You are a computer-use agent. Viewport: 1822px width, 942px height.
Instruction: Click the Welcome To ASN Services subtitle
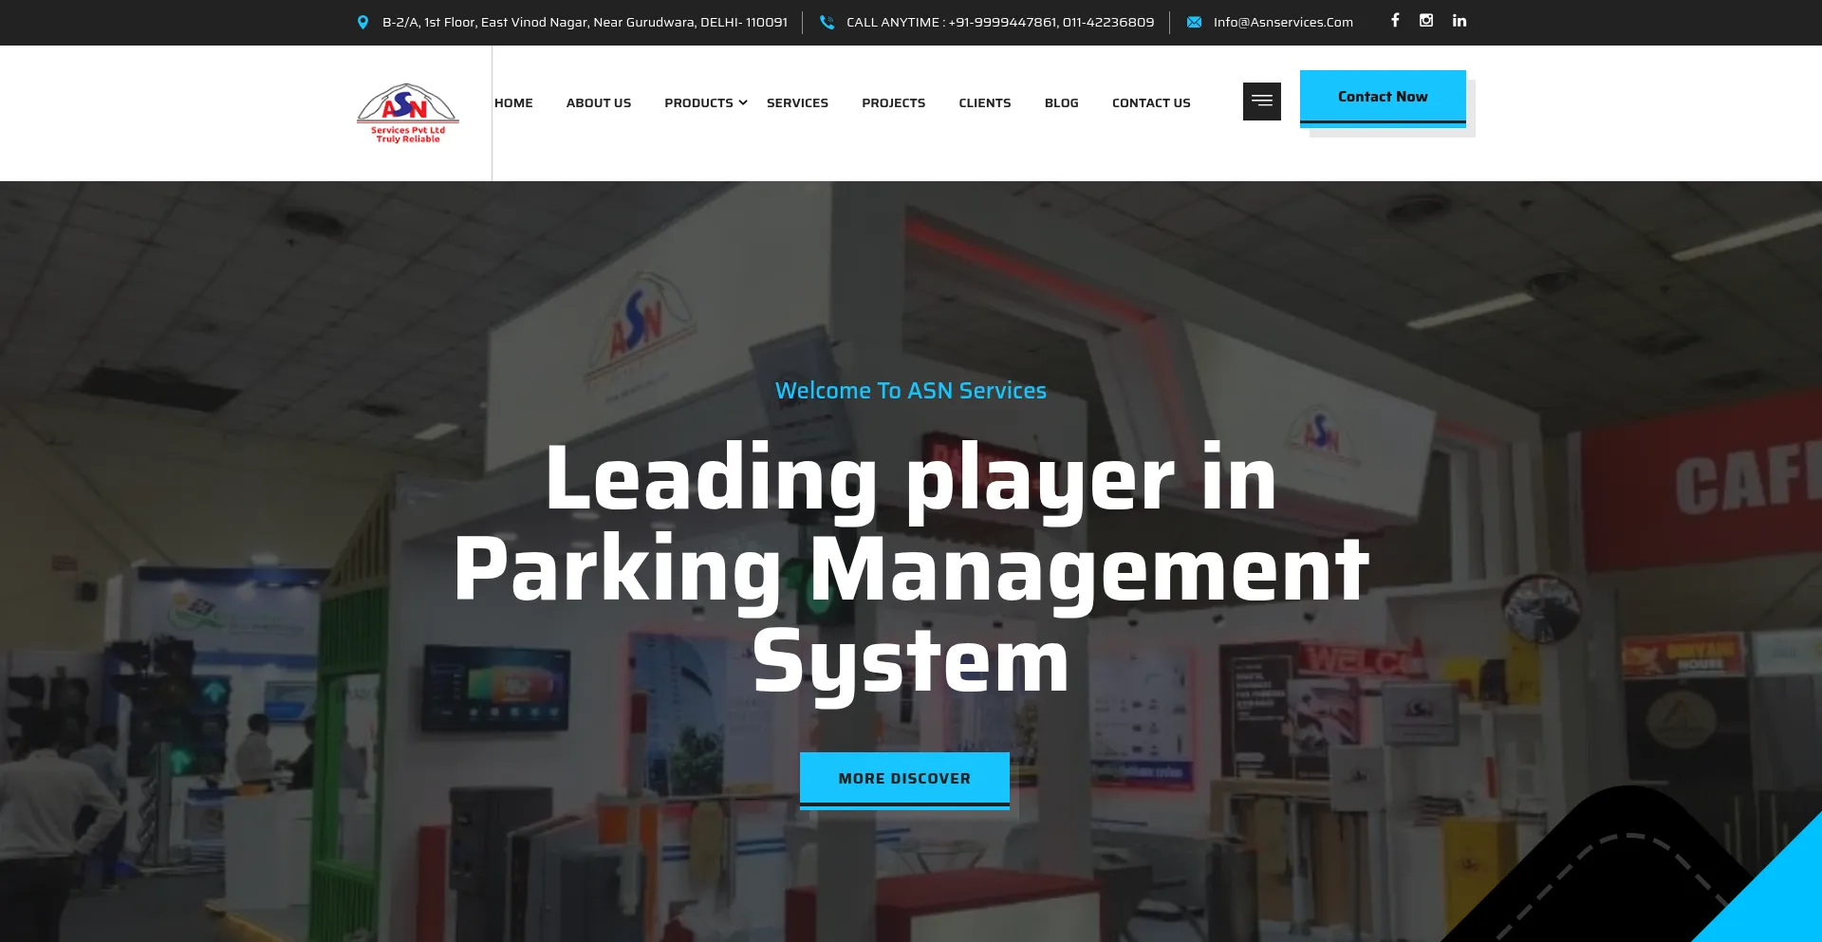911,391
